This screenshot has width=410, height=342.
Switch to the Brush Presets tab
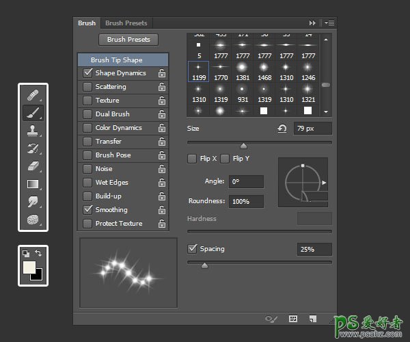click(126, 23)
